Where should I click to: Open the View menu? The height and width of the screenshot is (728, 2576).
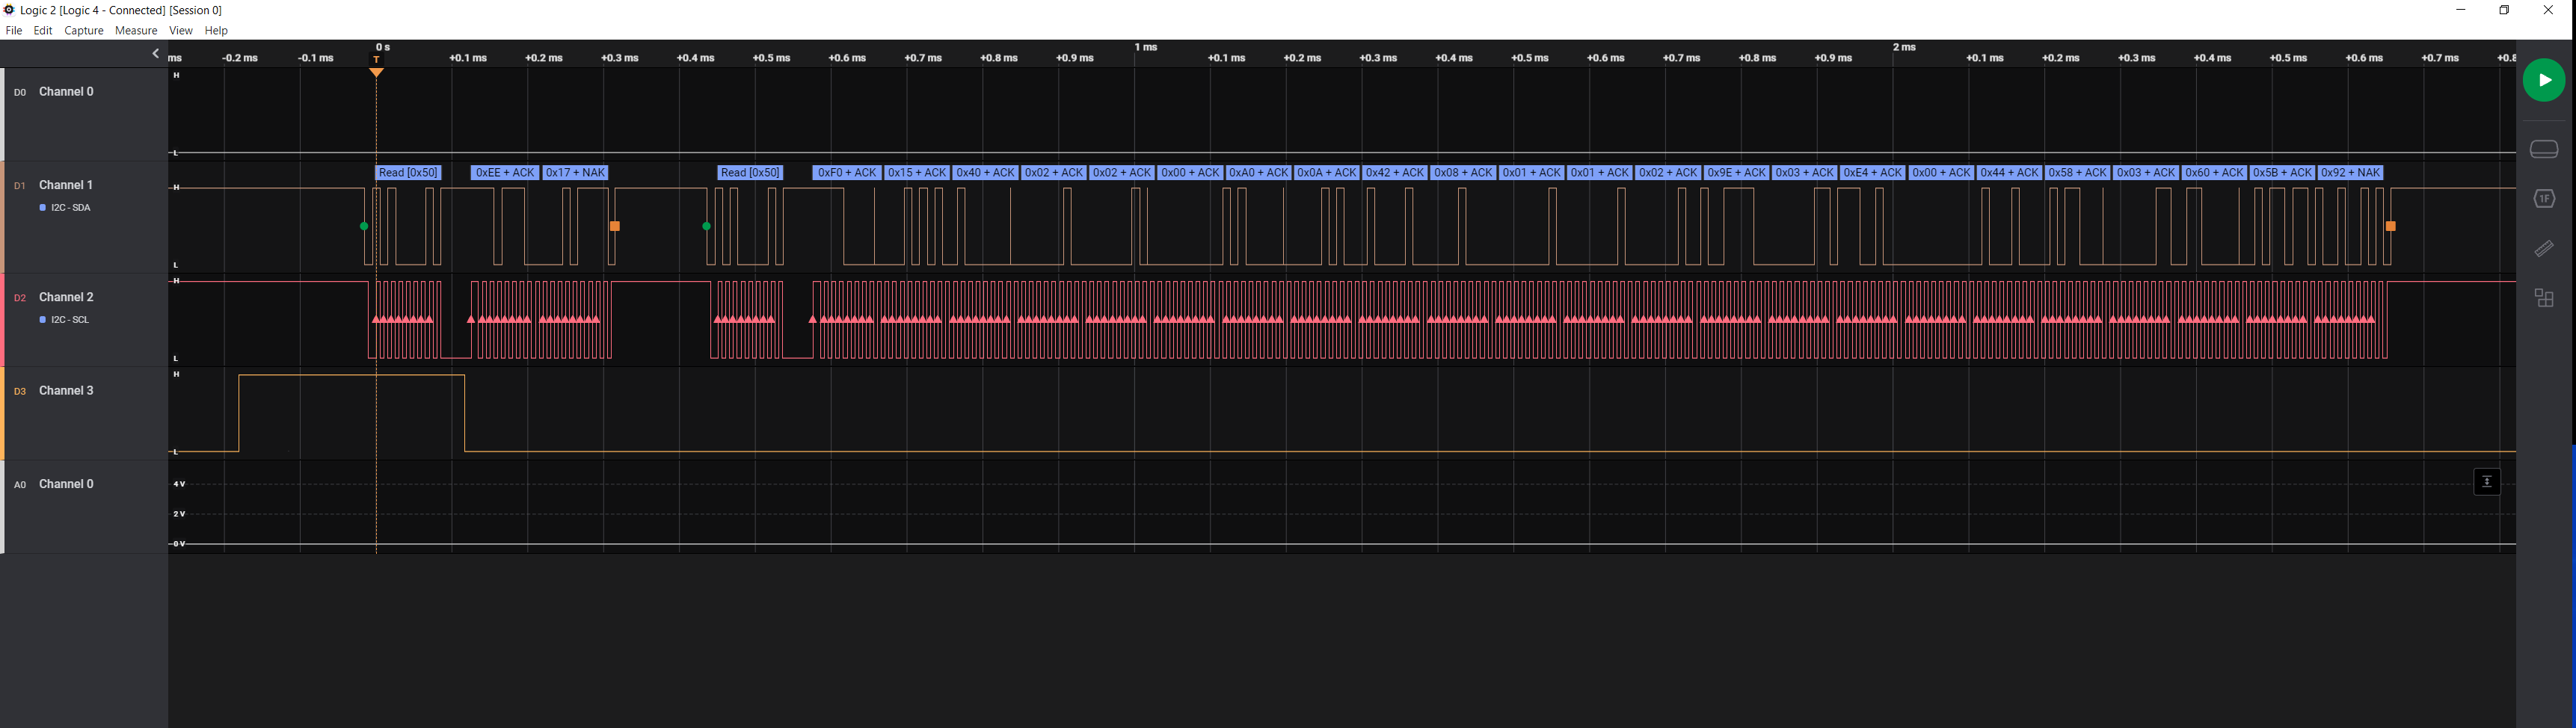(181, 31)
